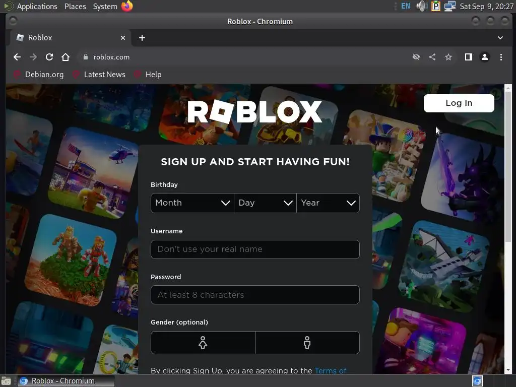Image resolution: width=516 pixels, height=387 pixels.
Task: Click the Chromium icon in bottom-right panel
Action: (x=477, y=381)
